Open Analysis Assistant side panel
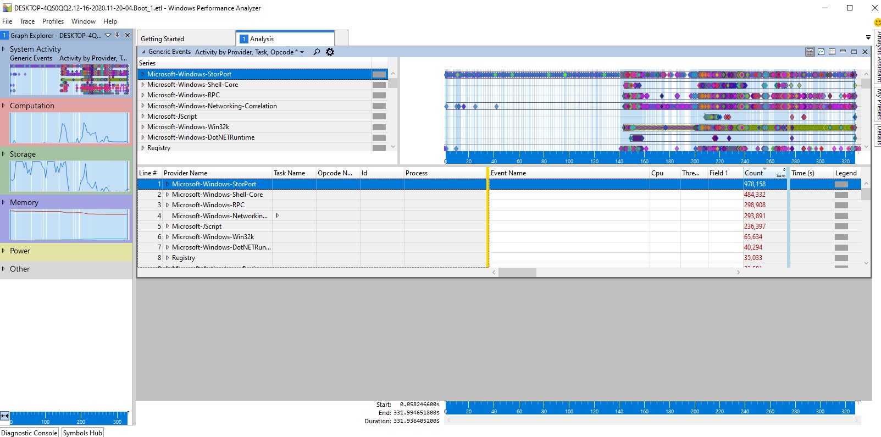The width and height of the screenshot is (881, 437). tap(877, 57)
